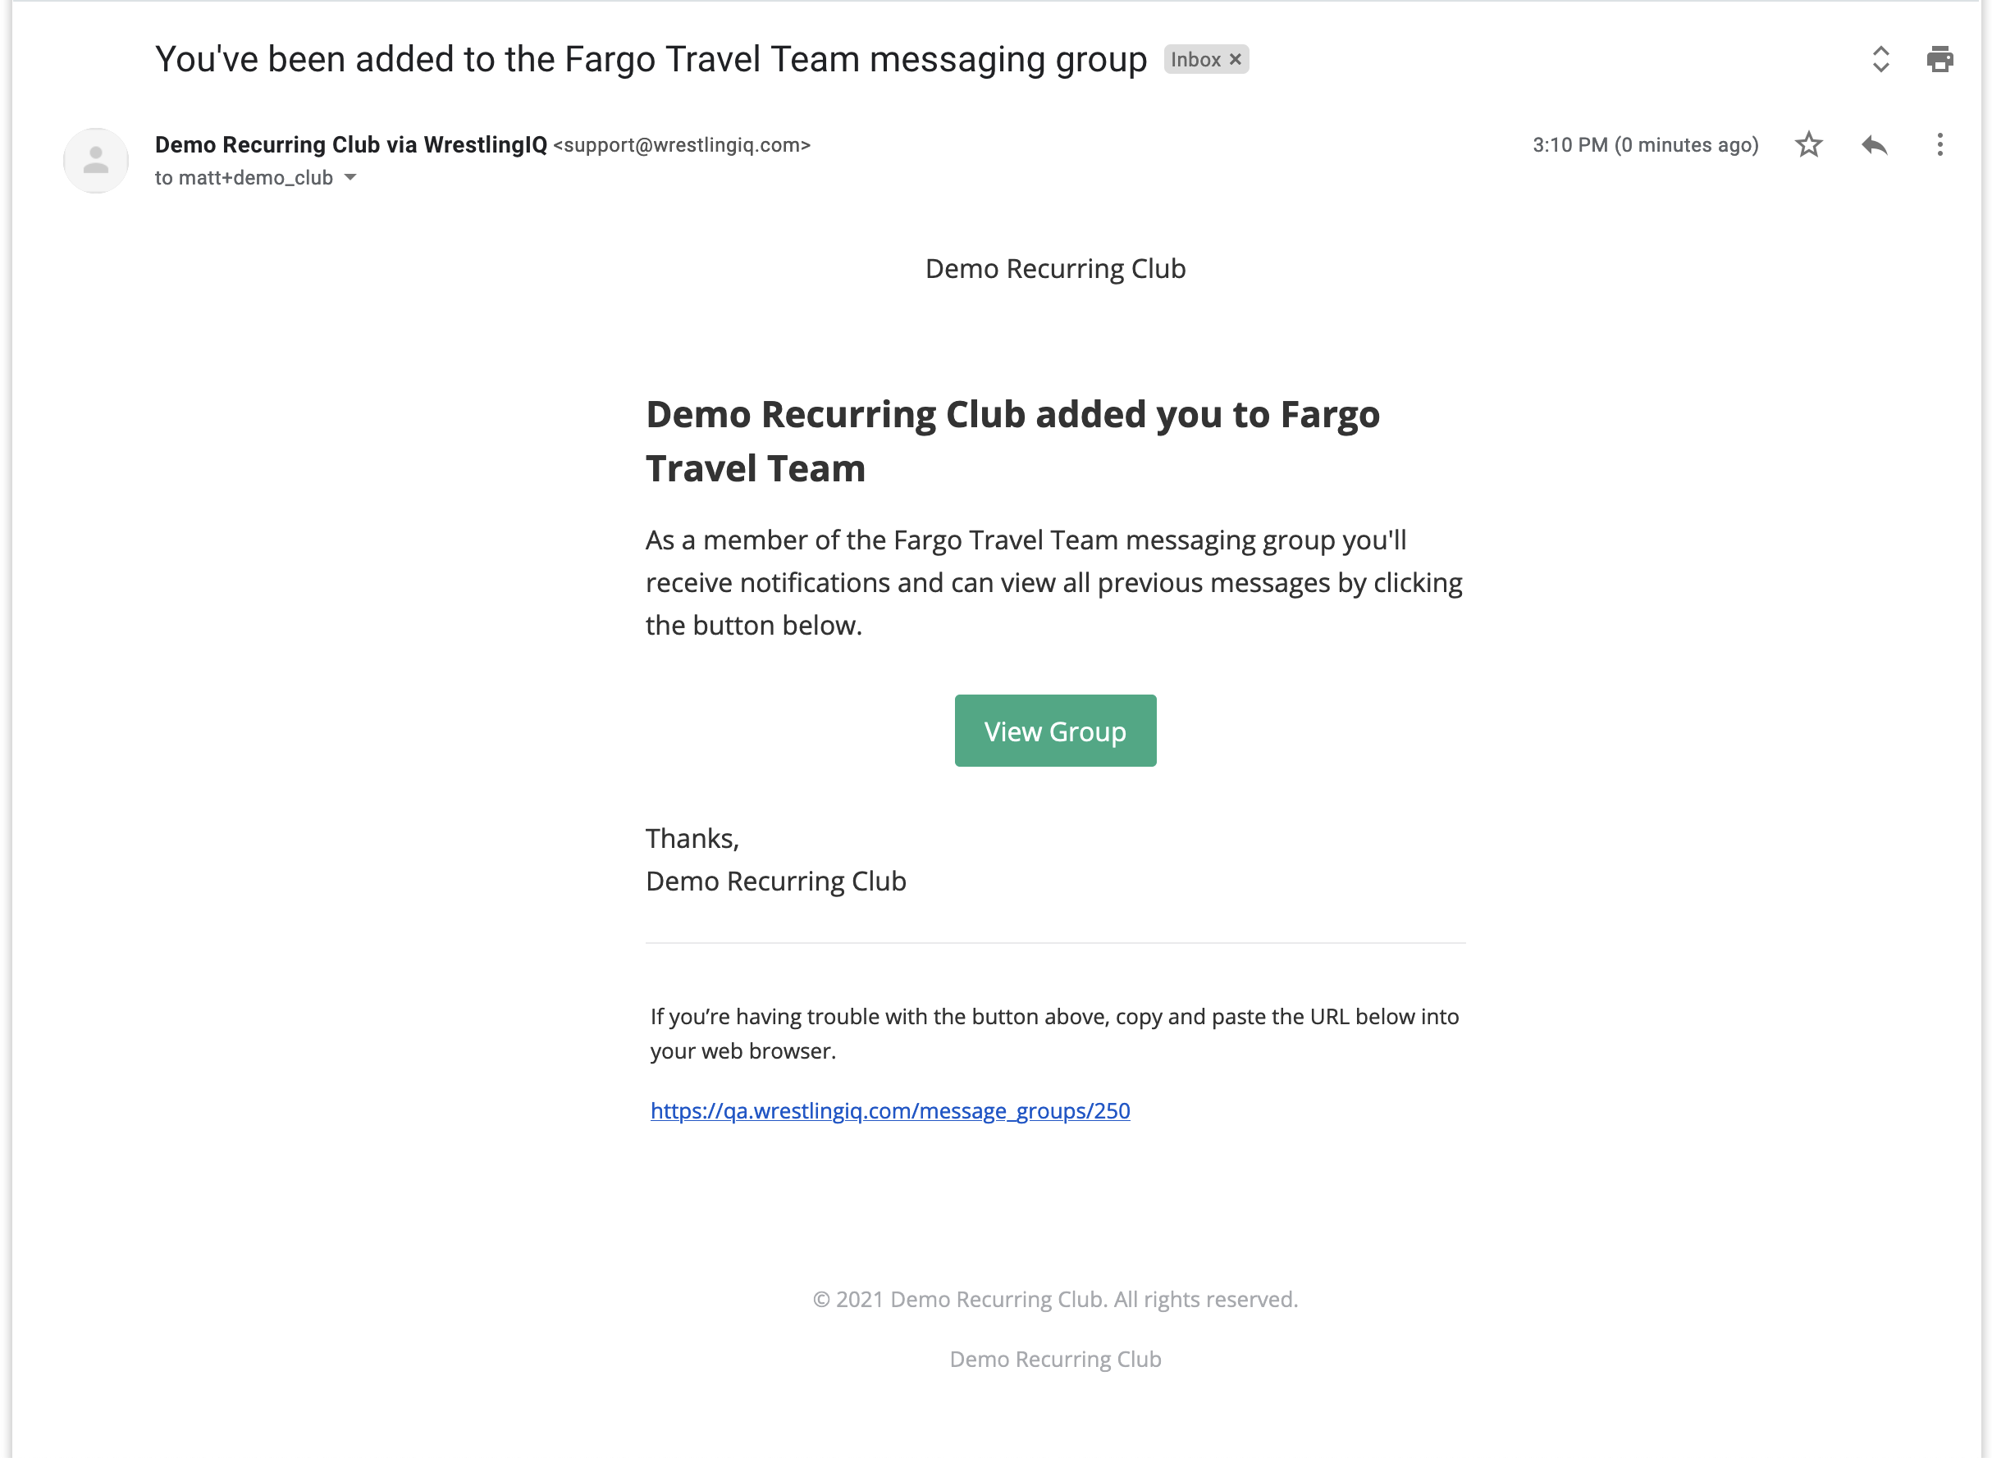Click the Inbox label chip
This screenshot has width=1992, height=1458.
1205,59
